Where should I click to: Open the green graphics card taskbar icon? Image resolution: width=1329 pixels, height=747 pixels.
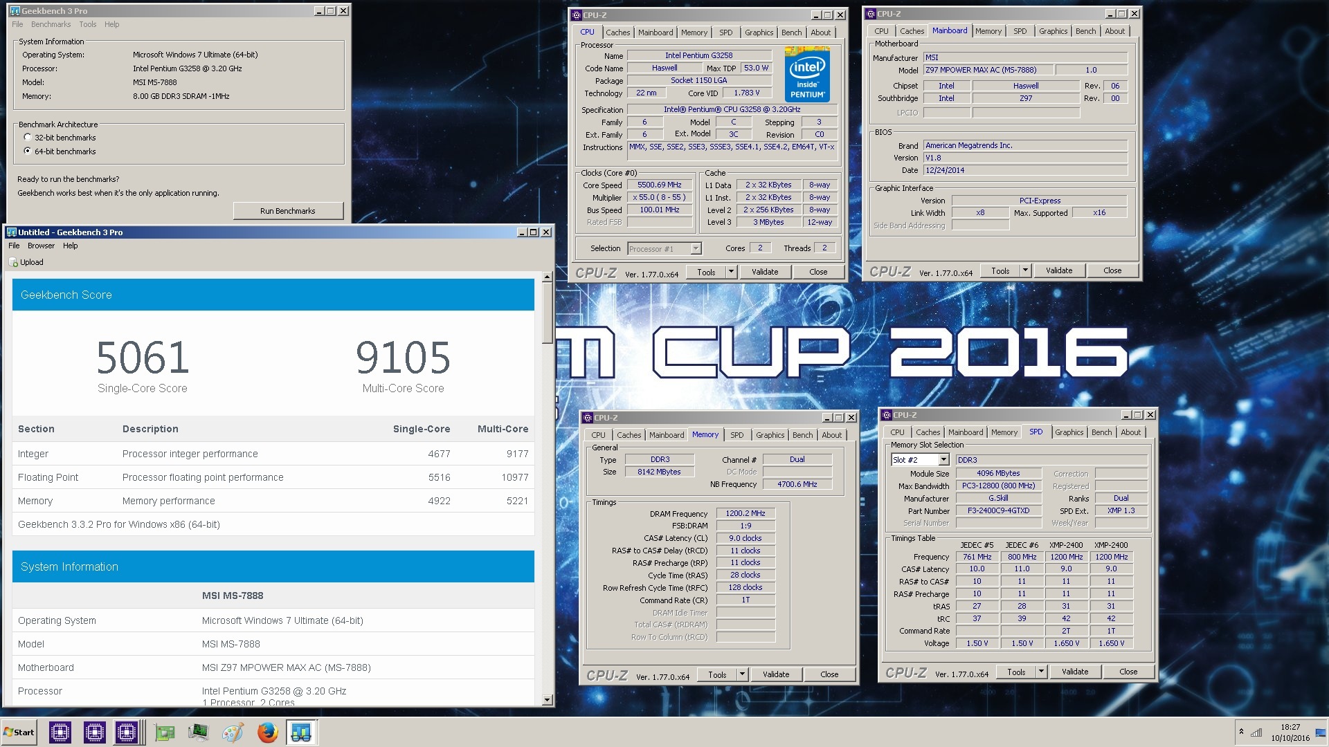click(165, 732)
